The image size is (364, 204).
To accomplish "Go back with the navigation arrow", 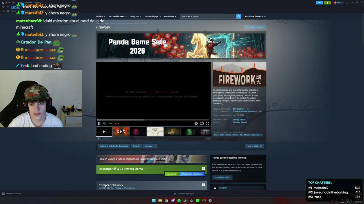I will click(x=3, y=7).
